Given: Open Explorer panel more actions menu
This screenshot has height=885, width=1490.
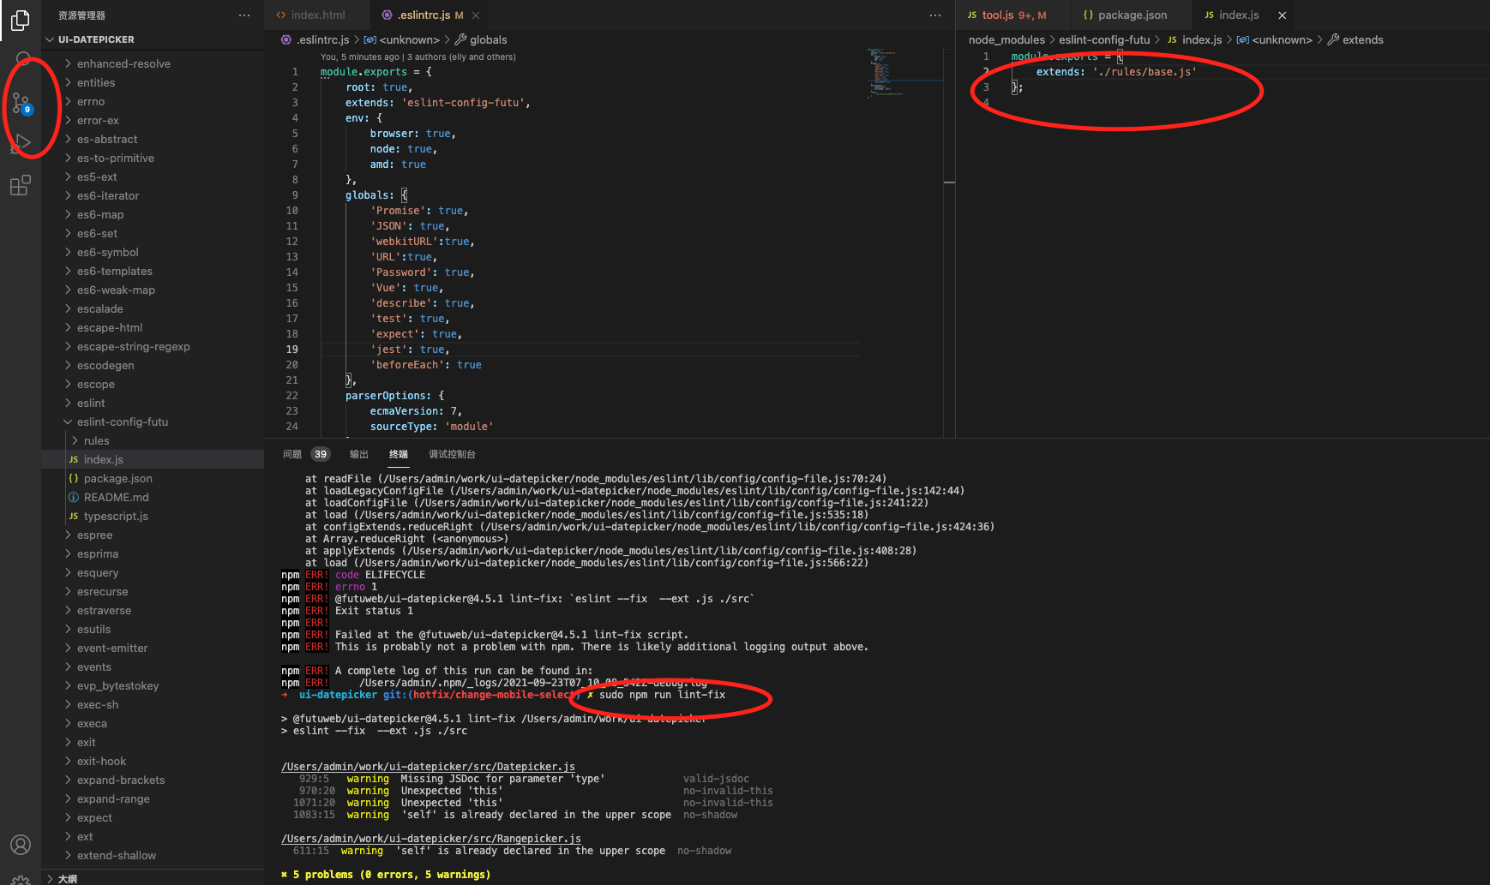Looking at the screenshot, I should tap(244, 15).
